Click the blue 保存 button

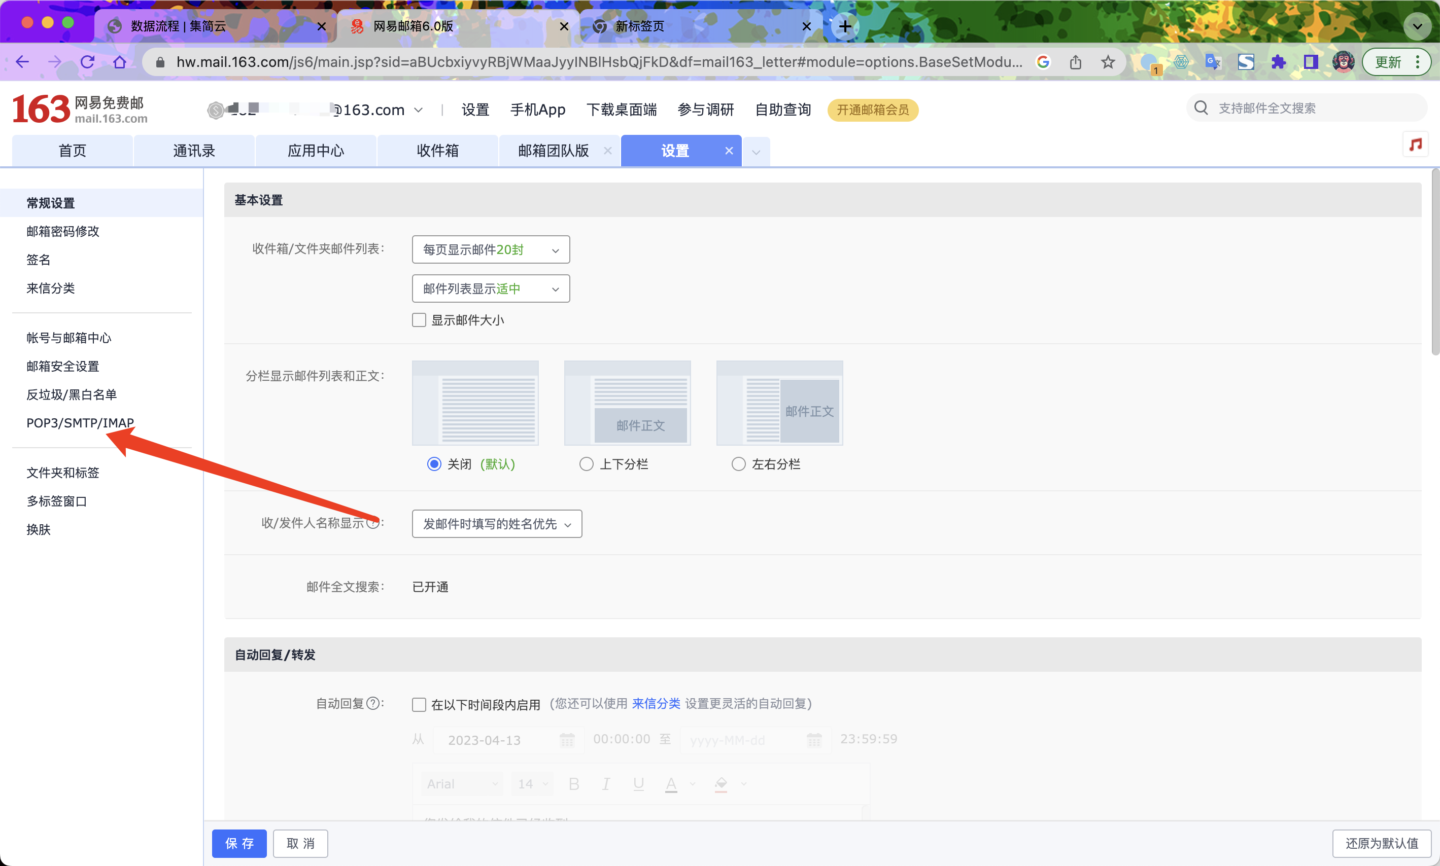coord(239,843)
